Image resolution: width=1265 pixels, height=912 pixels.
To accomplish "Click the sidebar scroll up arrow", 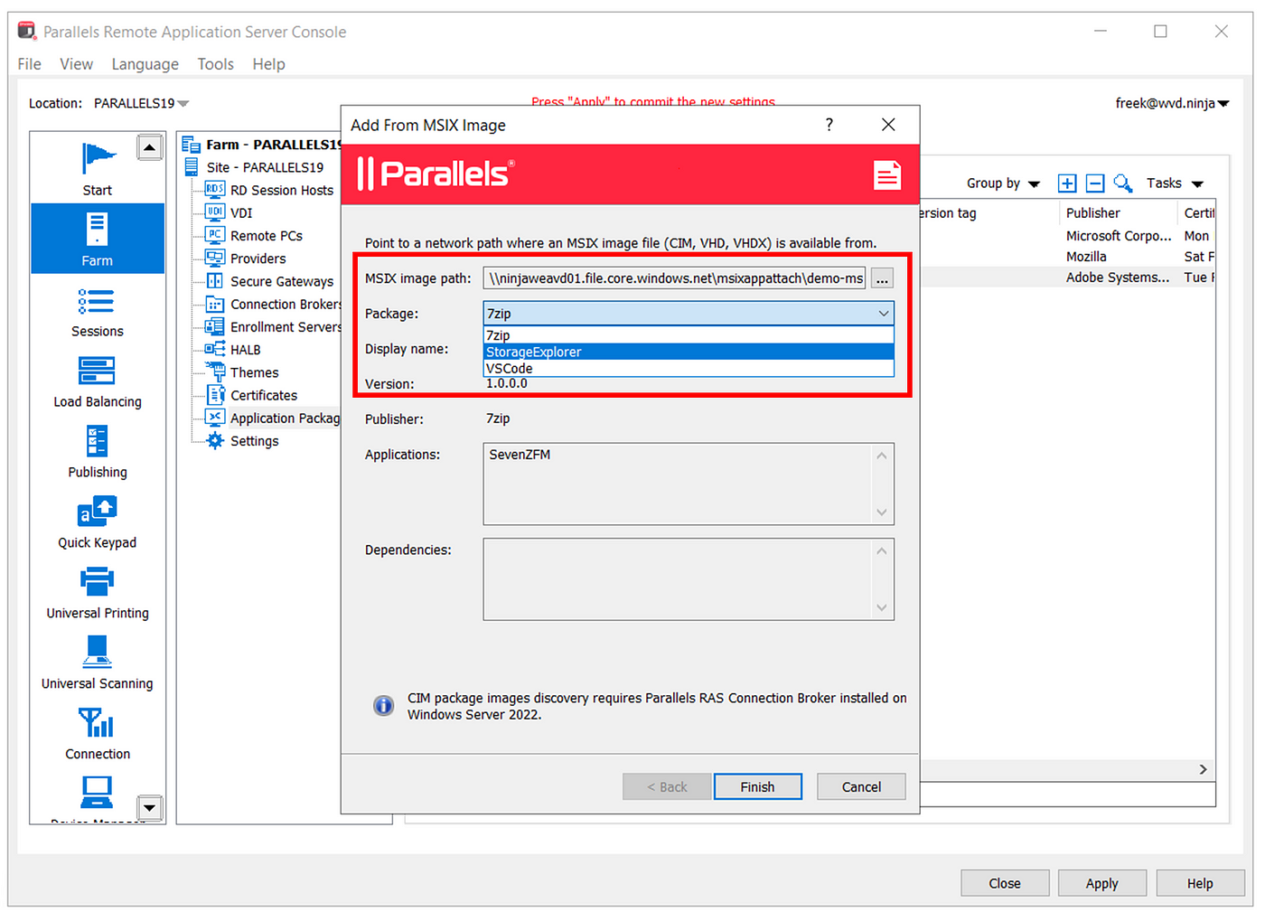I will (149, 147).
